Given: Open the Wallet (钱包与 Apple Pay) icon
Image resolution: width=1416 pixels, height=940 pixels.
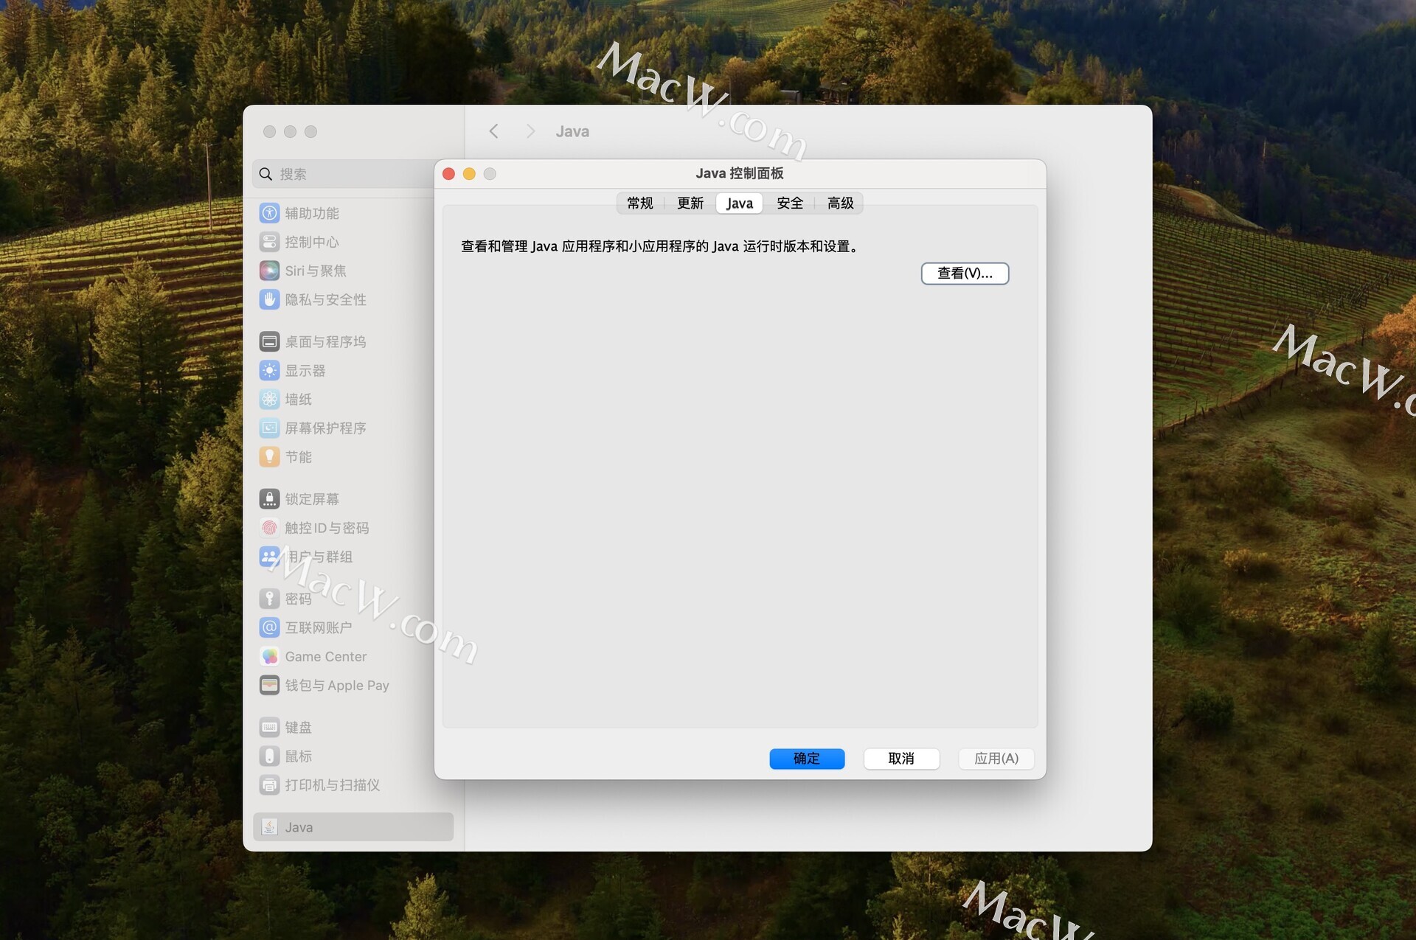Looking at the screenshot, I should click(269, 685).
